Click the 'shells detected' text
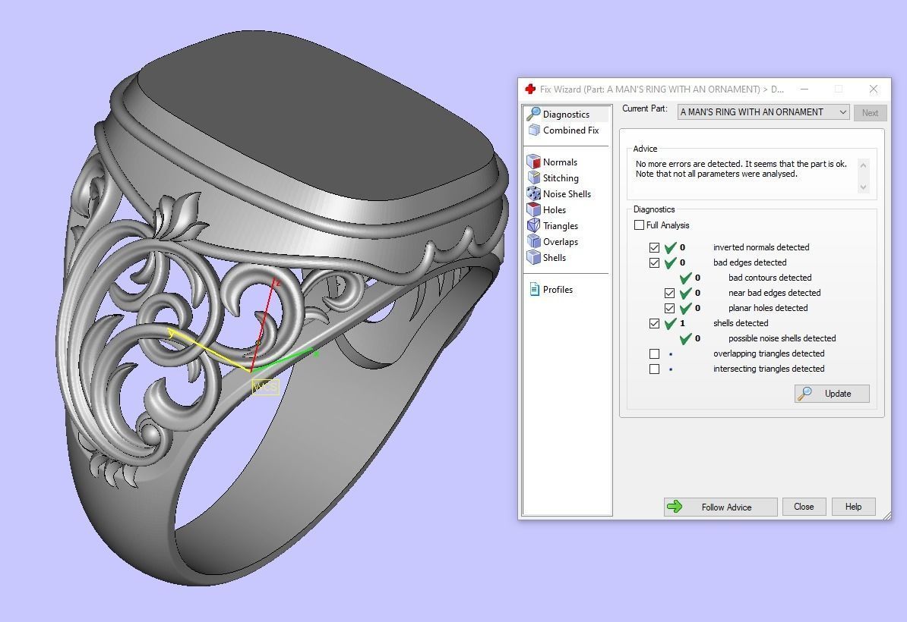907x622 pixels. click(741, 323)
